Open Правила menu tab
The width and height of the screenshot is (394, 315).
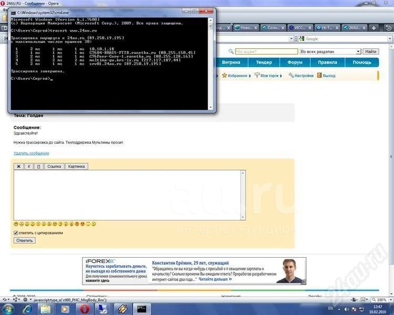click(327, 62)
